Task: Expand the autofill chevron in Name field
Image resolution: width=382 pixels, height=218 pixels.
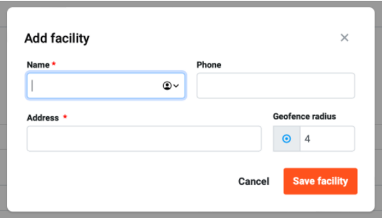Action: [176, 86]
